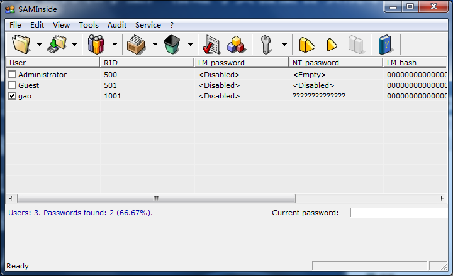Image resolution: width=453 pixels, height=276 pixels.
Task: Click the single yellow triangle resume icon
Action: (332, 45)
